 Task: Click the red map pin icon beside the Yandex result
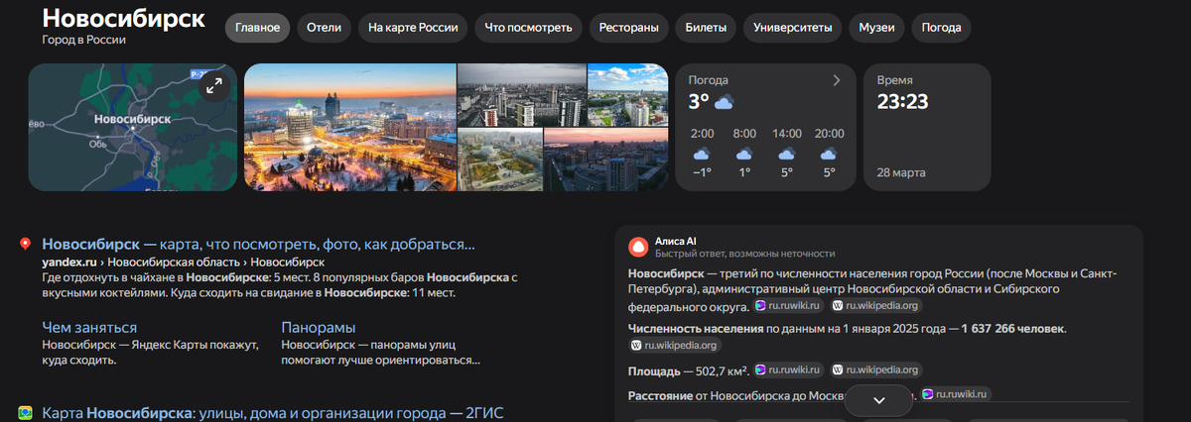[x=25, y=245]
